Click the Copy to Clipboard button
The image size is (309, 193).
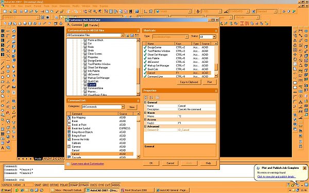[189, 82]
